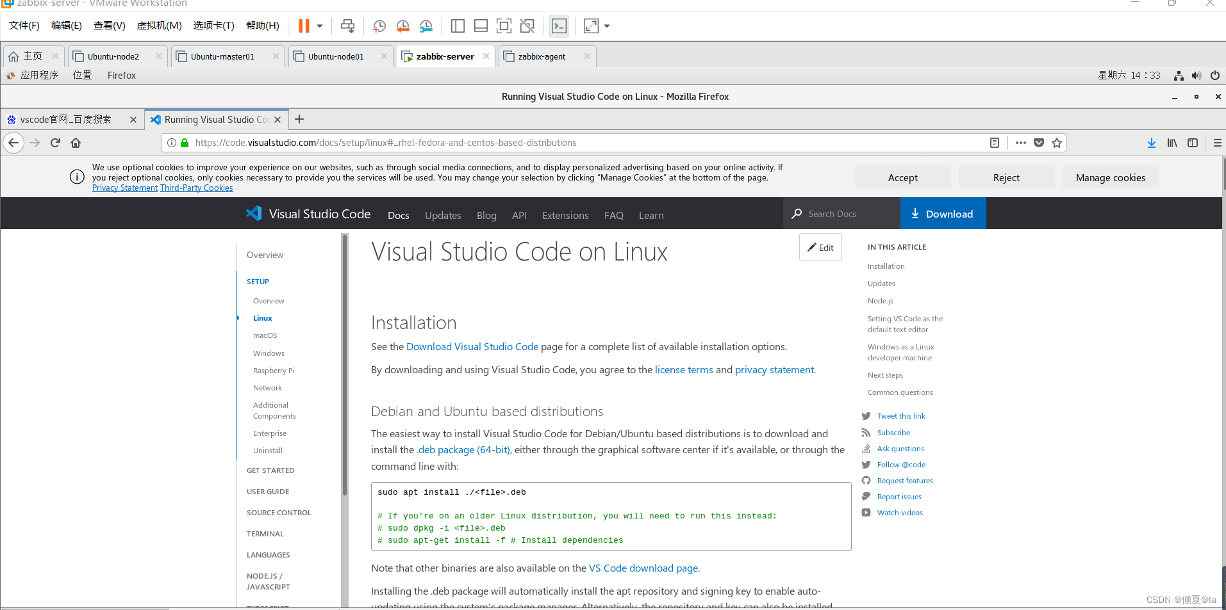Open the dropdown arrow next to the VMware pause button
The width and height of the screenshot is (1226, 610).
[320, 26]
